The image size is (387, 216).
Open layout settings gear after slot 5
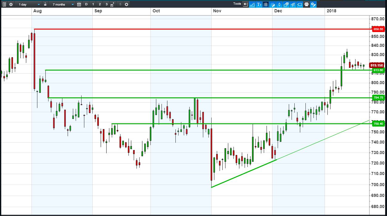click(x=126, y=4)
